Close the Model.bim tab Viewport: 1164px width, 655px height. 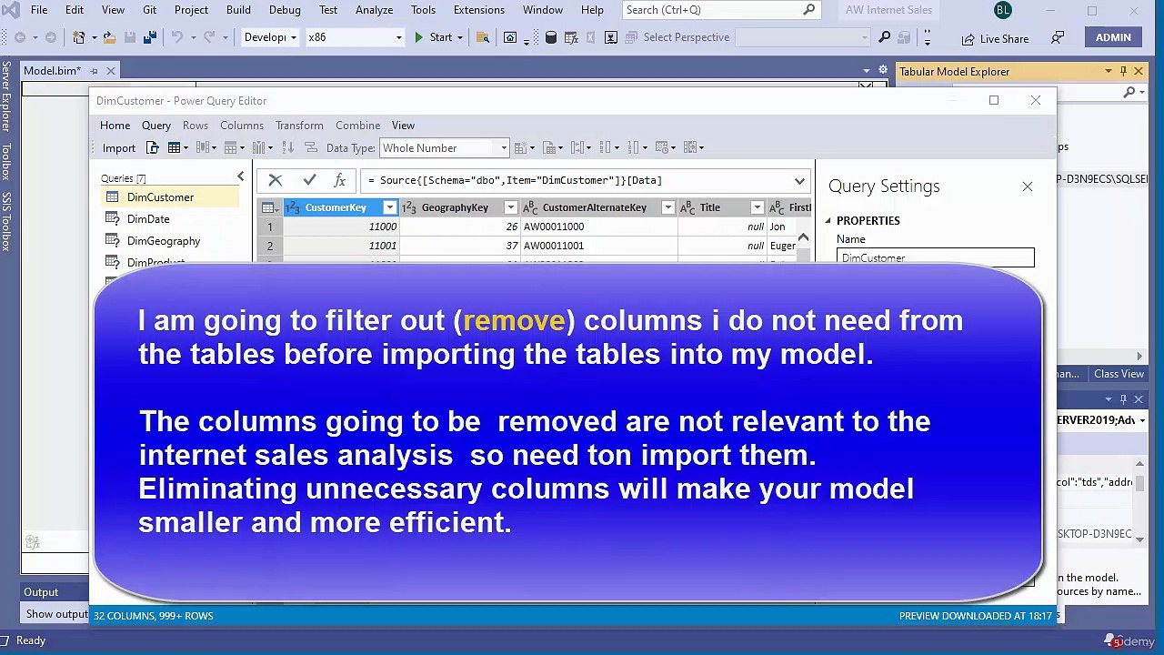pos(110,71)
